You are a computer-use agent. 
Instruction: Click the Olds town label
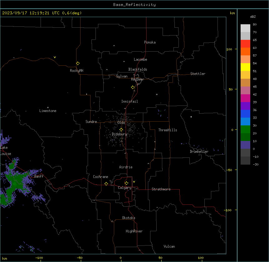(x=121, y=123)
